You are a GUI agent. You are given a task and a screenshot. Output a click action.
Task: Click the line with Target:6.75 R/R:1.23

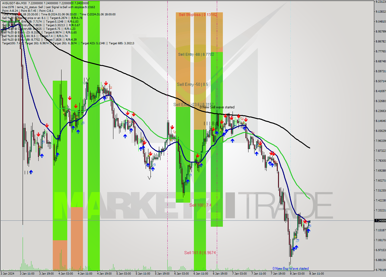(39, 29)
